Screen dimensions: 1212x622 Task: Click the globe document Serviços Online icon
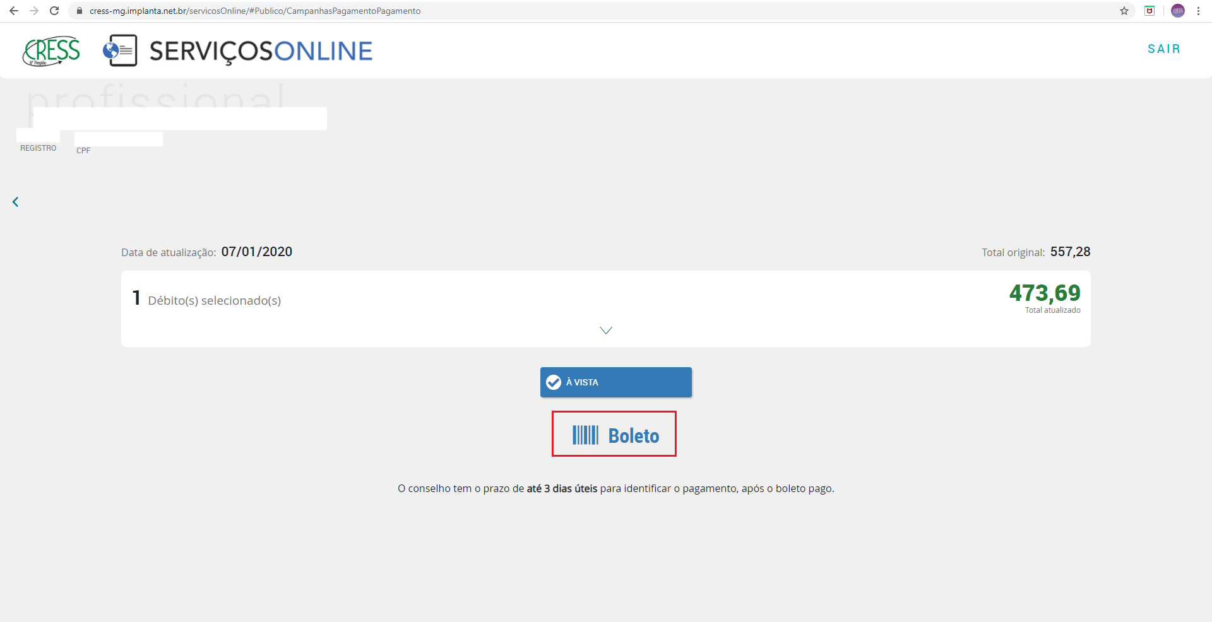(x=120, y=50)
